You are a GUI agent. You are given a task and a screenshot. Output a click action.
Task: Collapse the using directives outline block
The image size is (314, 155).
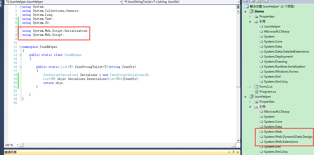point(21,7)
